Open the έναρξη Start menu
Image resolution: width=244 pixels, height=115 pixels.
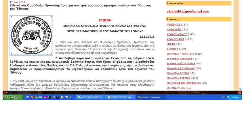click(x=12, y=97)
